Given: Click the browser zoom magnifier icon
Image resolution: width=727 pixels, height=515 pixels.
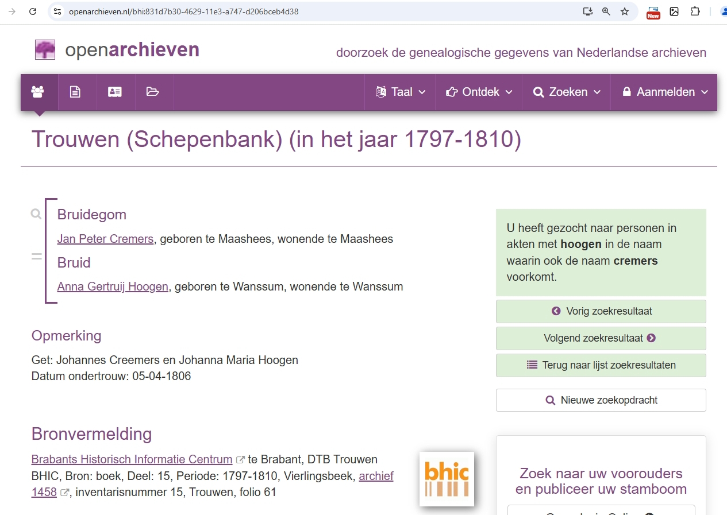Looking at the screenshot, I should point(606,11).
